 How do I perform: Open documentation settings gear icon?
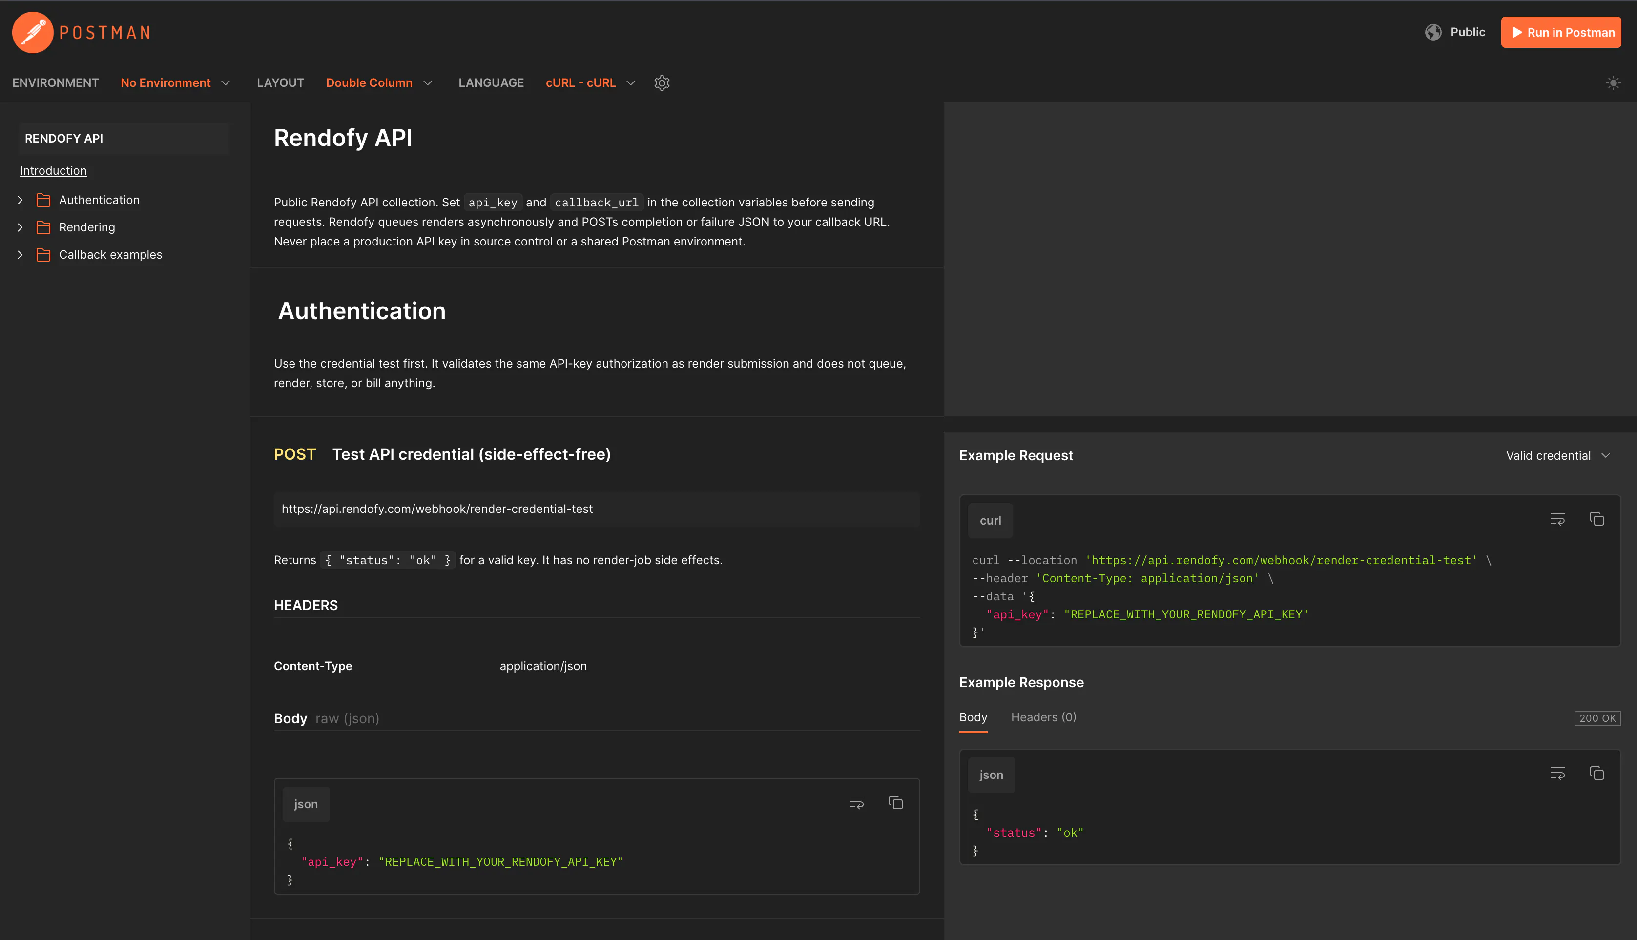662,82
